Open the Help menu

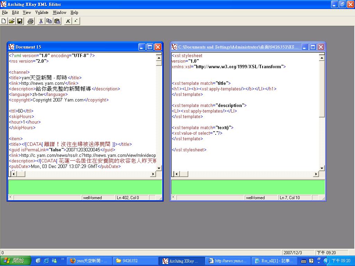click(x=74, y=12)
